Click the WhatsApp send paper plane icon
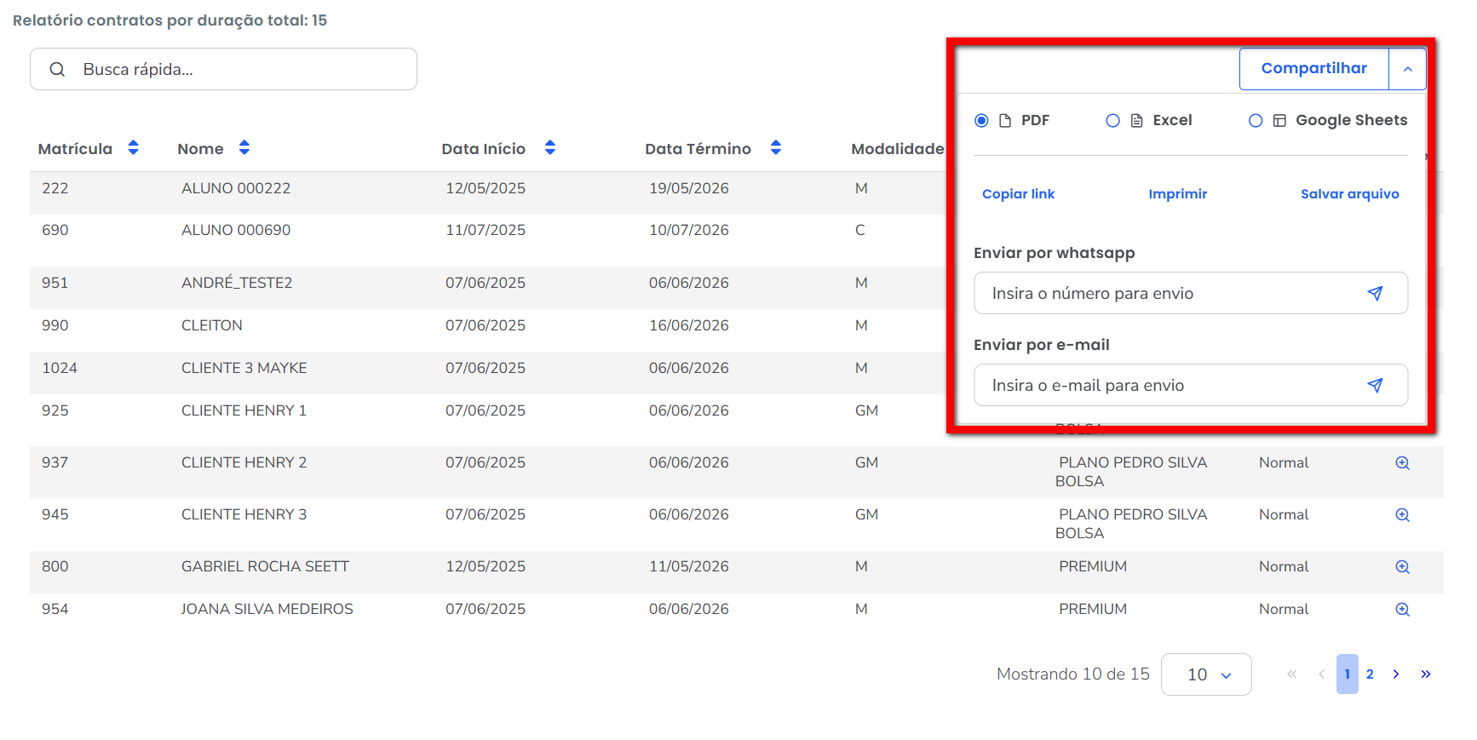 pyautogui.click(x=1374, y=294)
